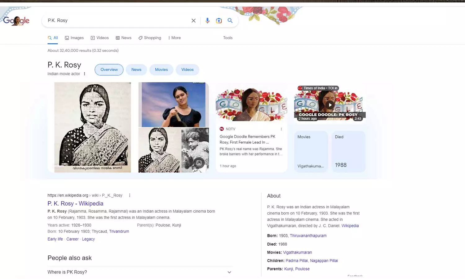Open the NDTV article options menu
This screenshot has width=465, height=279.
[281, 129]
